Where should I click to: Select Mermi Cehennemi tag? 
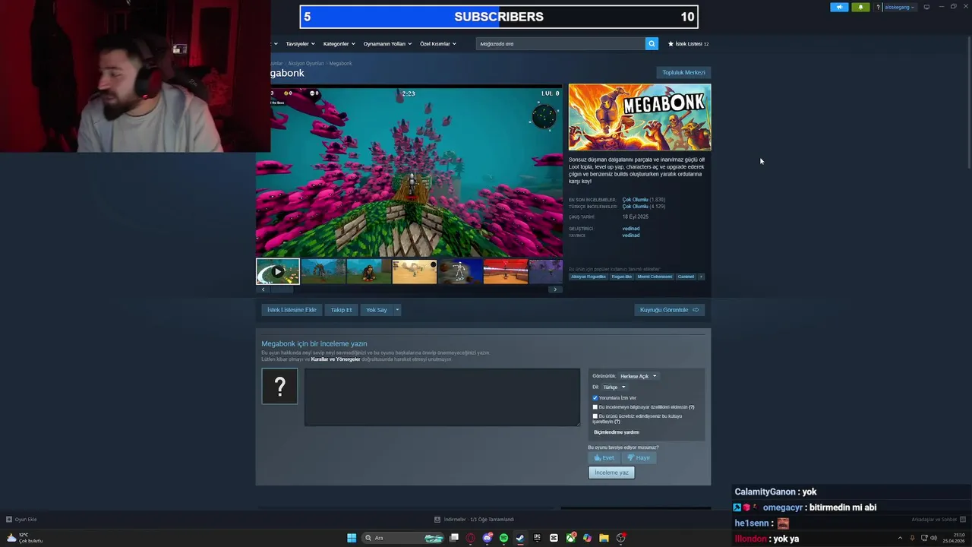coord(655,277)
